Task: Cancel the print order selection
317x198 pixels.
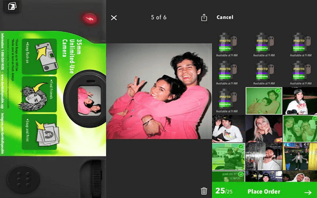Action: pyautogui.click(x=224, y=17)
